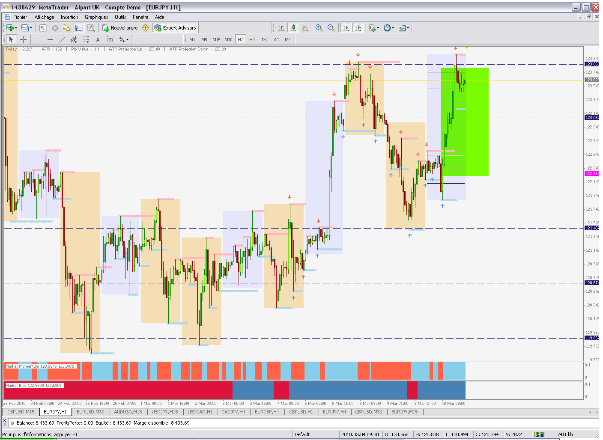The width and height of the screenshot is (603, 440).
Task: Click the Profiles toolbar icon
Action: 25,28
